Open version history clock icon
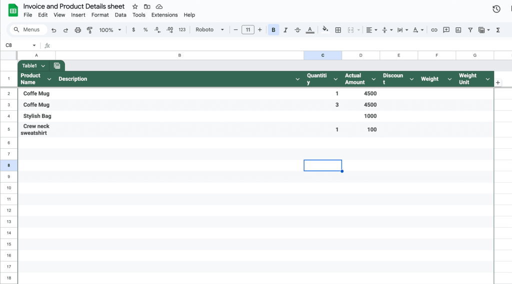Image resolution: width=512 pixels, height=284 pixels. 496,9
